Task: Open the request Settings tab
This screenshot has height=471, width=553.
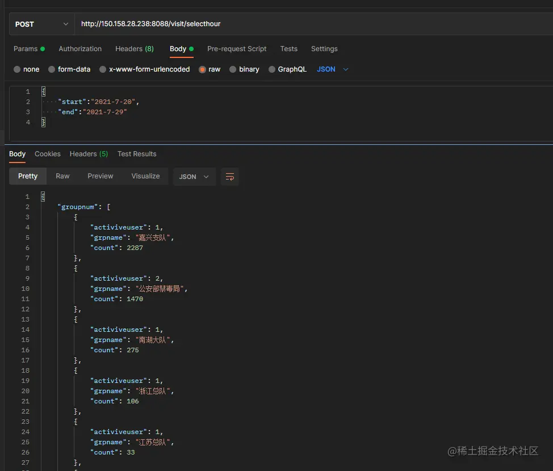Action: [x=324, y=49]
